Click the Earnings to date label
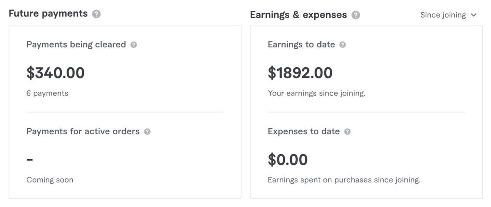This screenshot has width=491, height=207. [301, 45]
